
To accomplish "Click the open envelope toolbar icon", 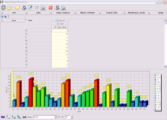I will tap(37, 7).
